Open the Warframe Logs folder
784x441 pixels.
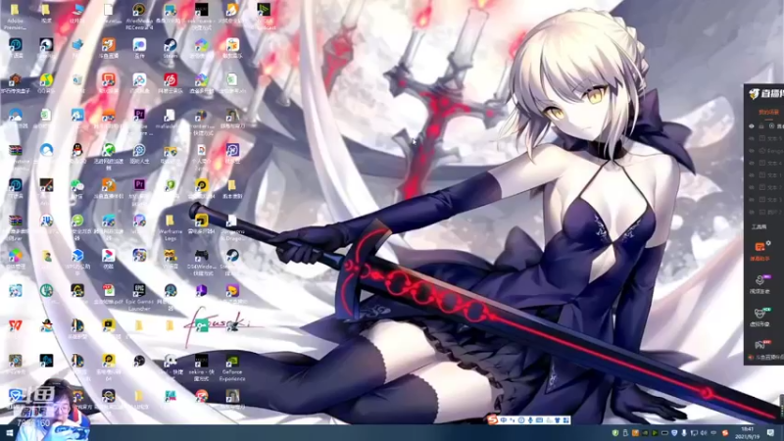point(170,221)
